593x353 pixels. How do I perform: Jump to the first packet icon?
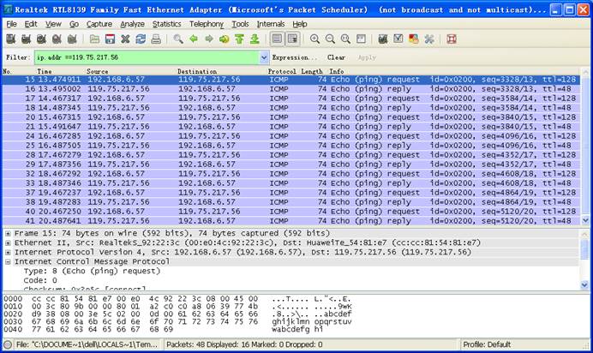pos(239,39)
